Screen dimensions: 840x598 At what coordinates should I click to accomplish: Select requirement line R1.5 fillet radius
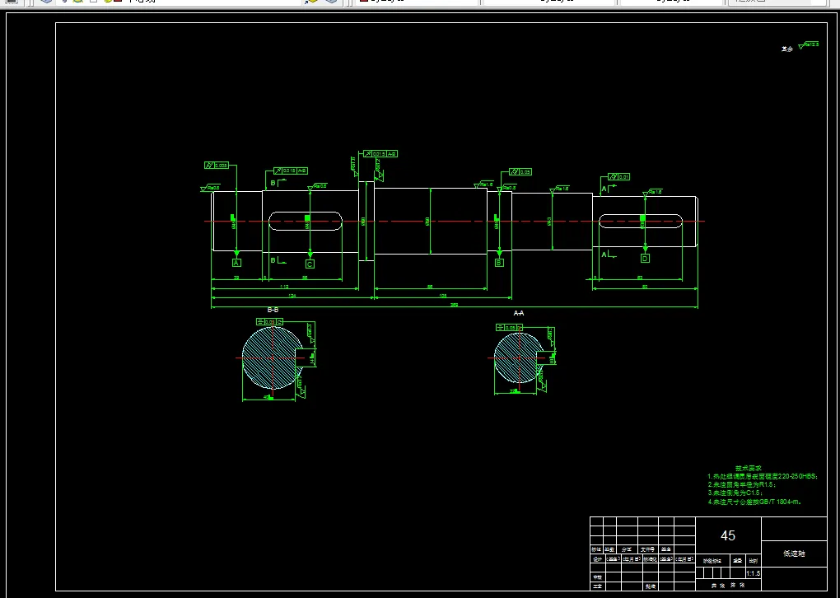(741, 484)
